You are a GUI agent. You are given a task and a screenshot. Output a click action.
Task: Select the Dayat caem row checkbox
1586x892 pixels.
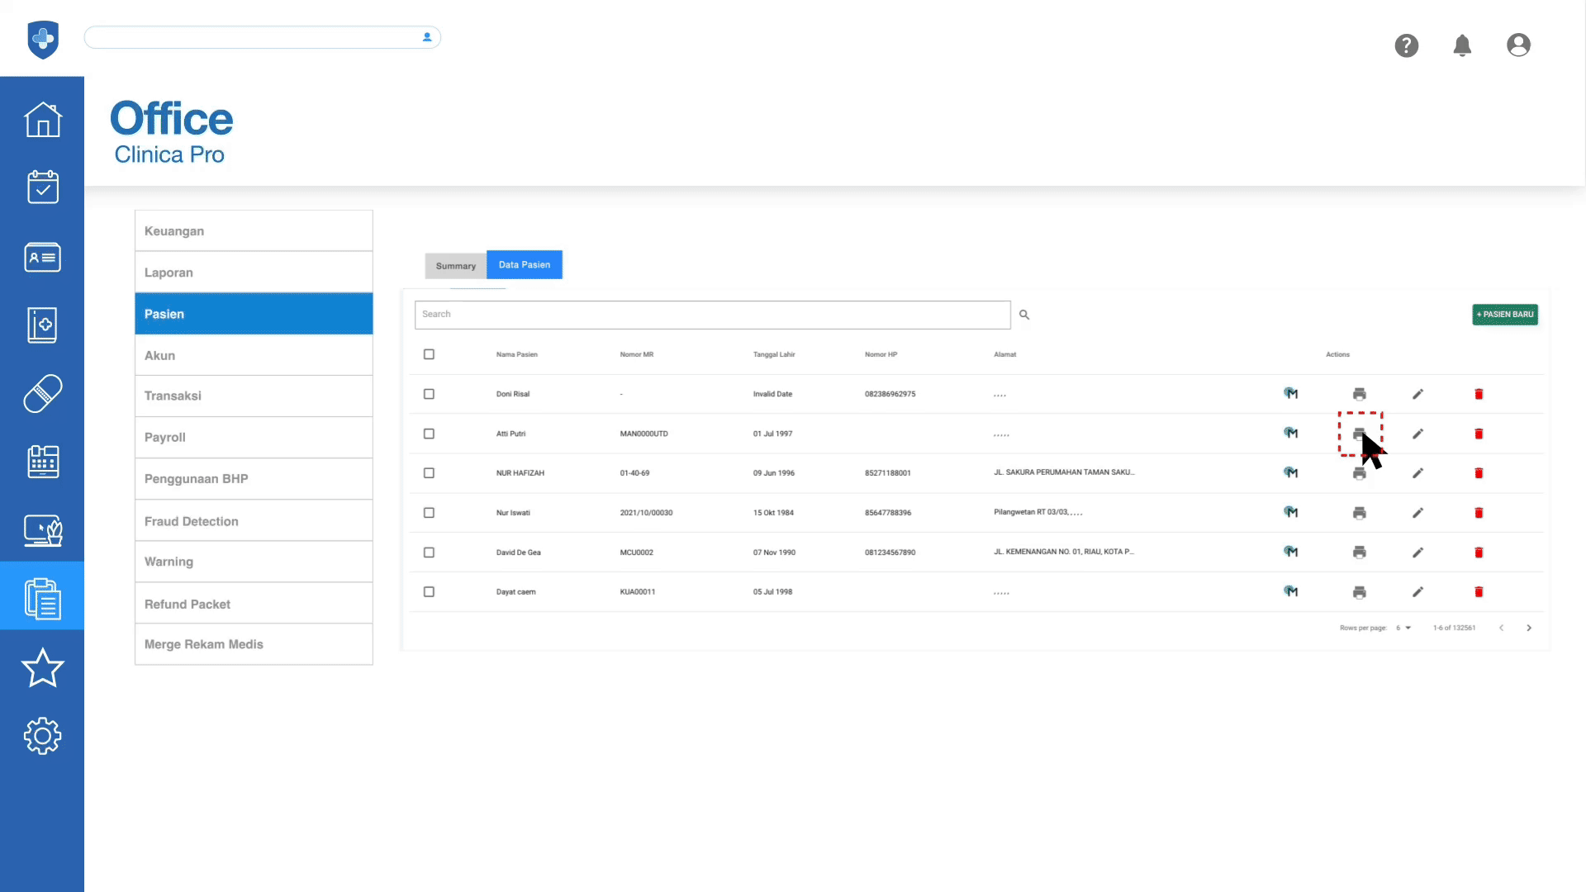click(429, 592)
